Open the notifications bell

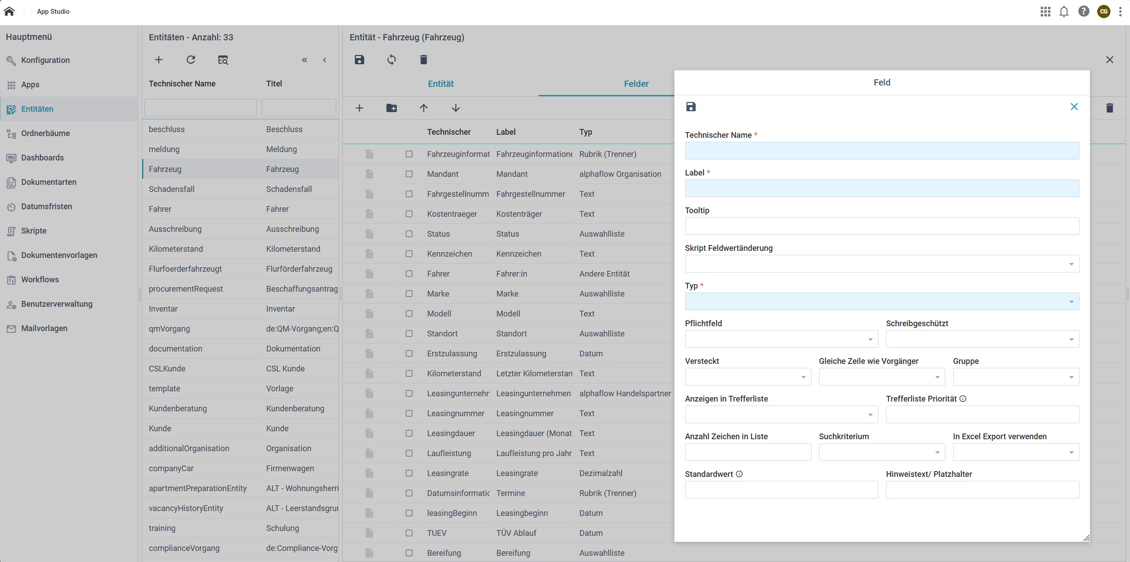click(1064, 12)
